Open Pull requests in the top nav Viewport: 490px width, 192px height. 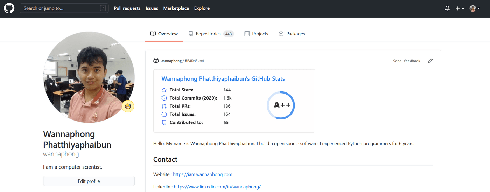click(127, 8)
